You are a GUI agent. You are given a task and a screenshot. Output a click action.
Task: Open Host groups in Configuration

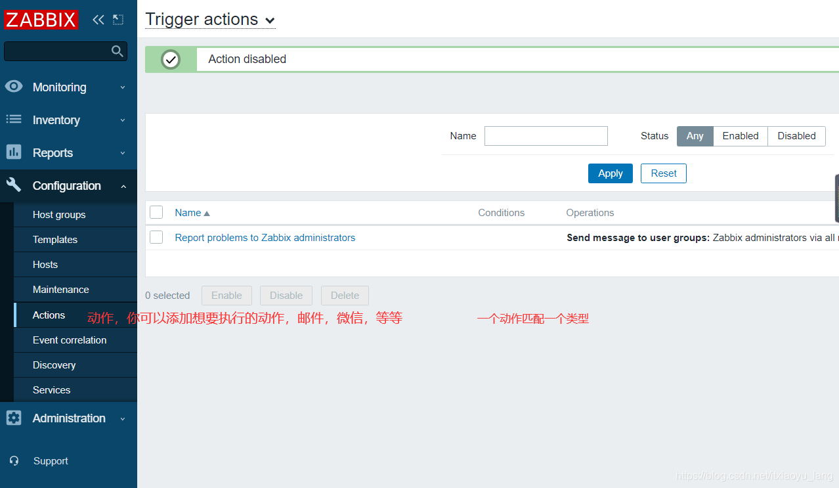coord(75,215)
